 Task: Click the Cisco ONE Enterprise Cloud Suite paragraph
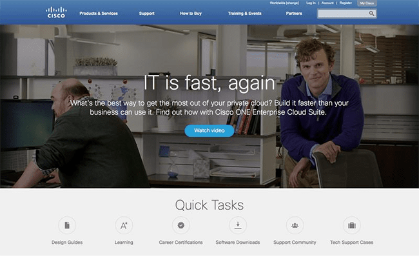click(209, 108)
